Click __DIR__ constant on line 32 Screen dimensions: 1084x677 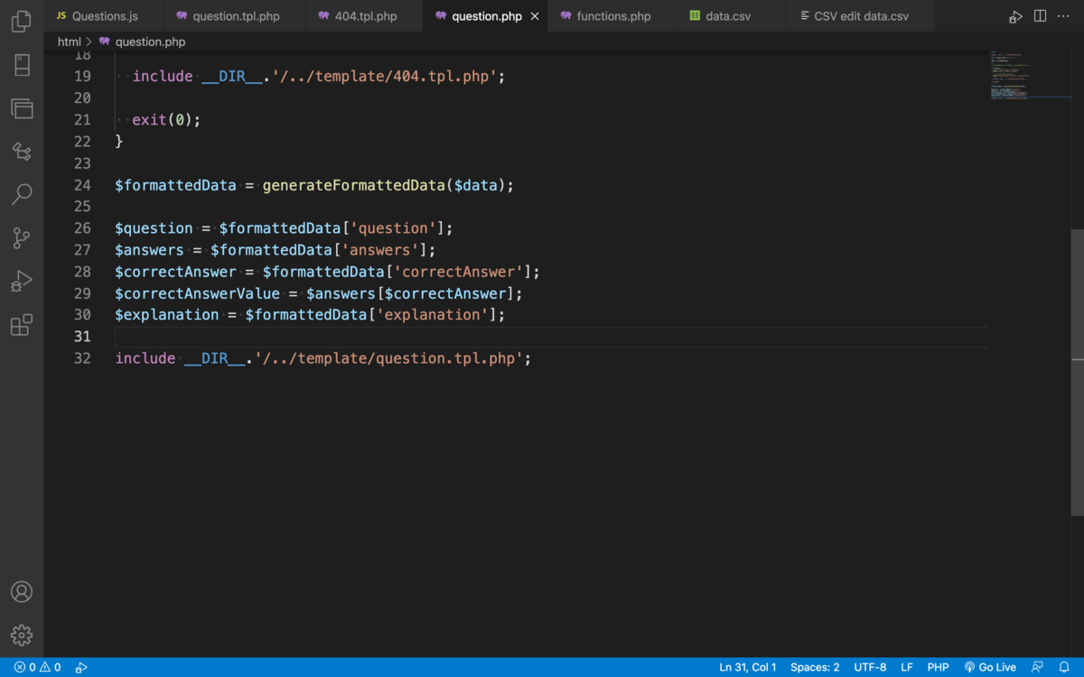(215, 358)
